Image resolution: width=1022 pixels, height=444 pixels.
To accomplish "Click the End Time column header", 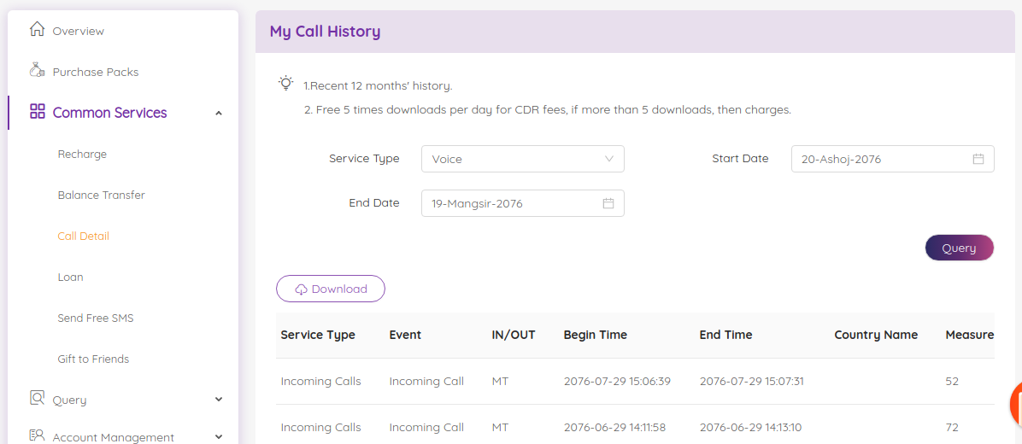I will [726, 335].
